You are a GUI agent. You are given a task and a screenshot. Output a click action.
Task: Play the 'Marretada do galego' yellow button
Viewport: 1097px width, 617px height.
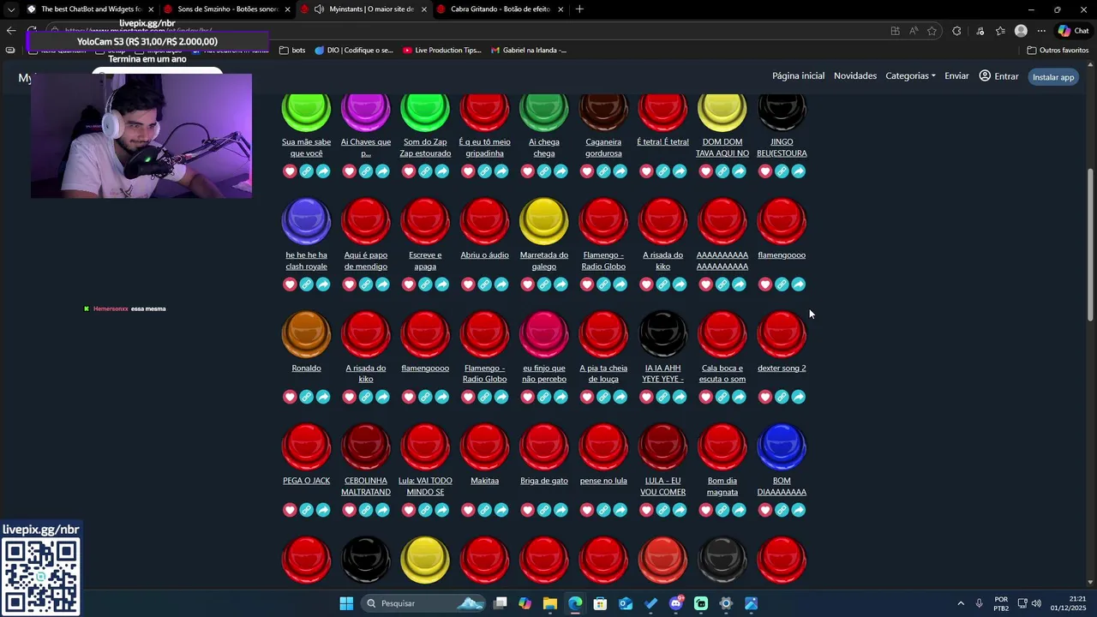tap(544, 221)
